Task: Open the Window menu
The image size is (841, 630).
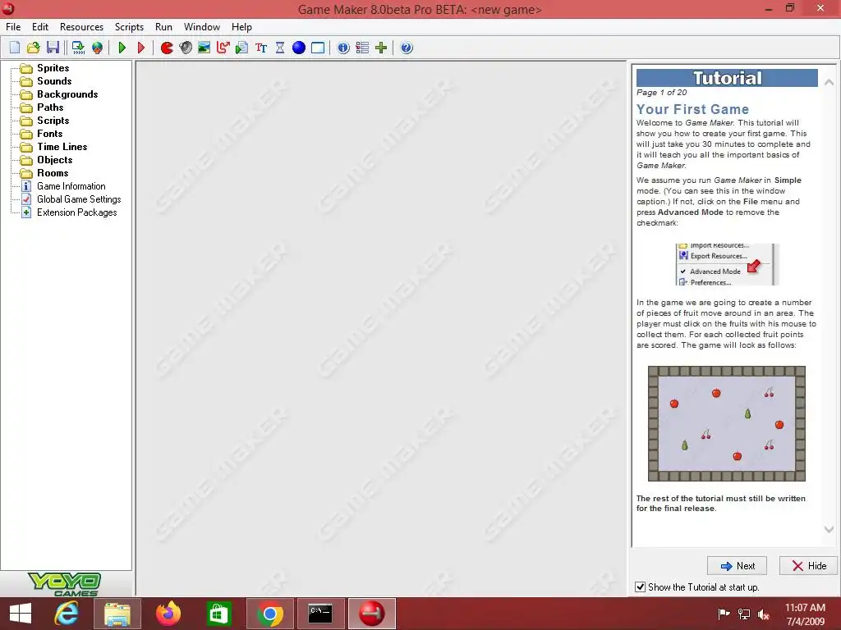Action: point(202,27)
